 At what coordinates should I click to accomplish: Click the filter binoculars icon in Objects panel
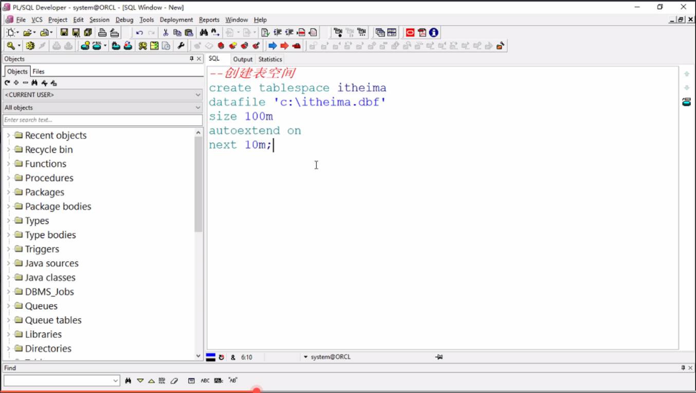(x=34, y=83)
